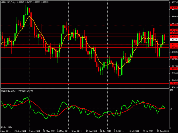This screenshot has width=178, height=133.
Task: Click the 1.66060 price axis value
Action: coord(174,17)
